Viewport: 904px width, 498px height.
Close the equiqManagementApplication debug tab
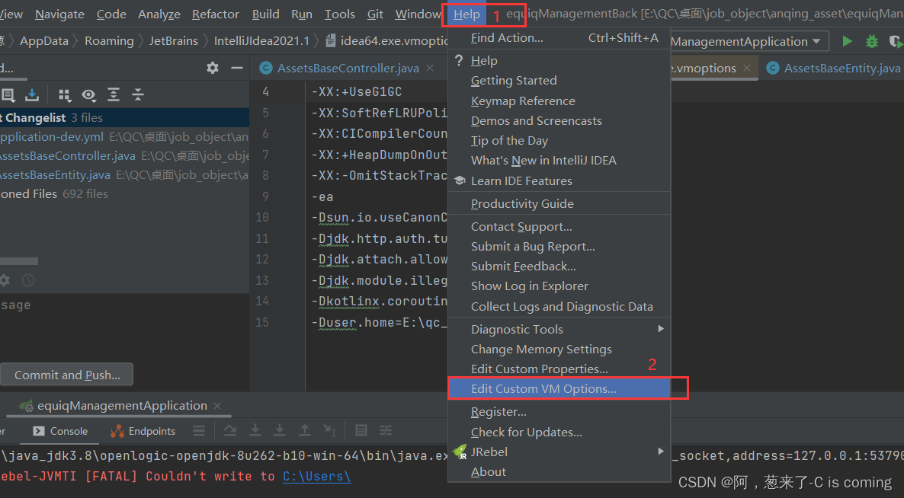[217, 406]
